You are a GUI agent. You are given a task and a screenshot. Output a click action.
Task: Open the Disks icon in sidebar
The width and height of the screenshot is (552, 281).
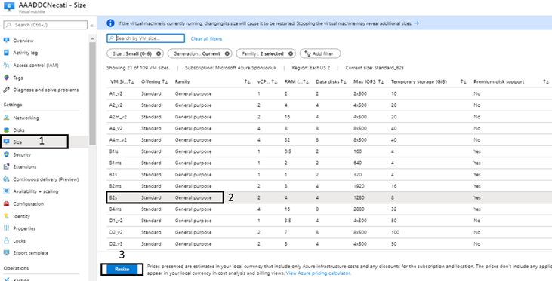(x=6, y=130)
